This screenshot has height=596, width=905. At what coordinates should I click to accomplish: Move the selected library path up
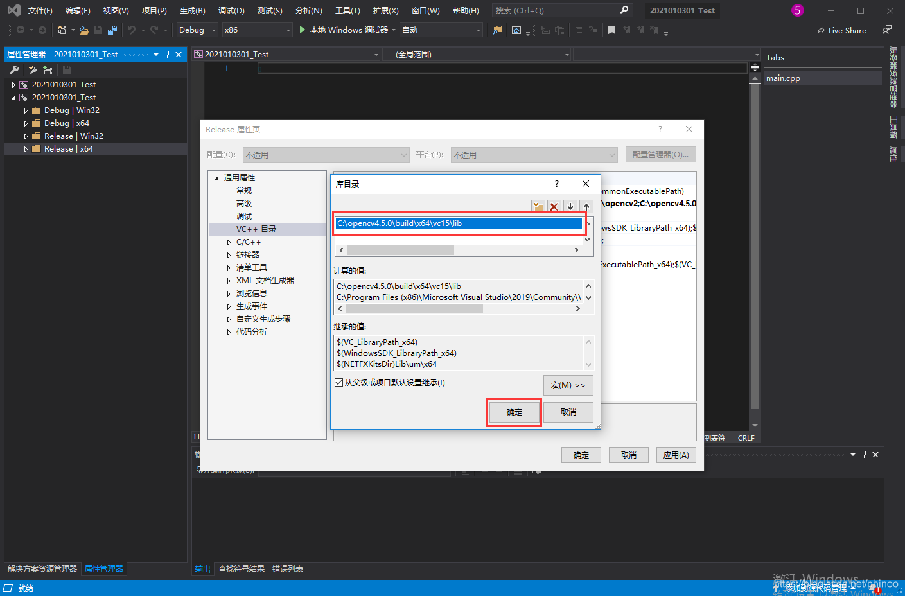pos(586,206)
